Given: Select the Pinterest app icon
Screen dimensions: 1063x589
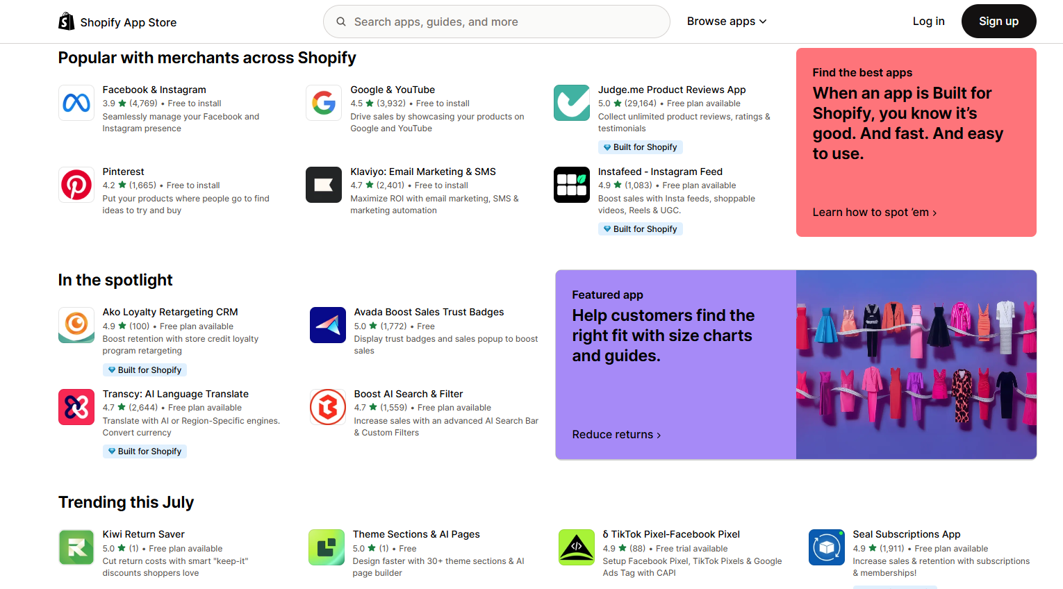Looking at the screenshot, I should pyautogui.click(x=76, y=185).
